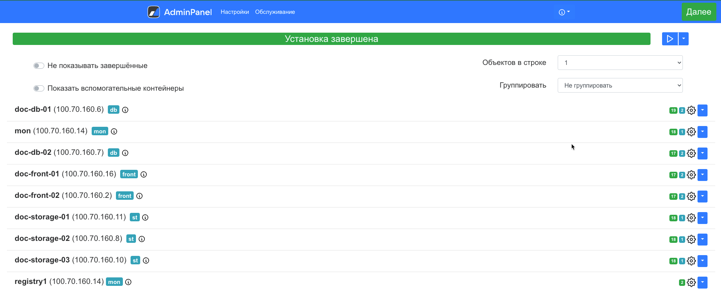721x292 pixels.
Task: Click the green 19 badge for doc-db-01
Action: (x=673, y=110)
